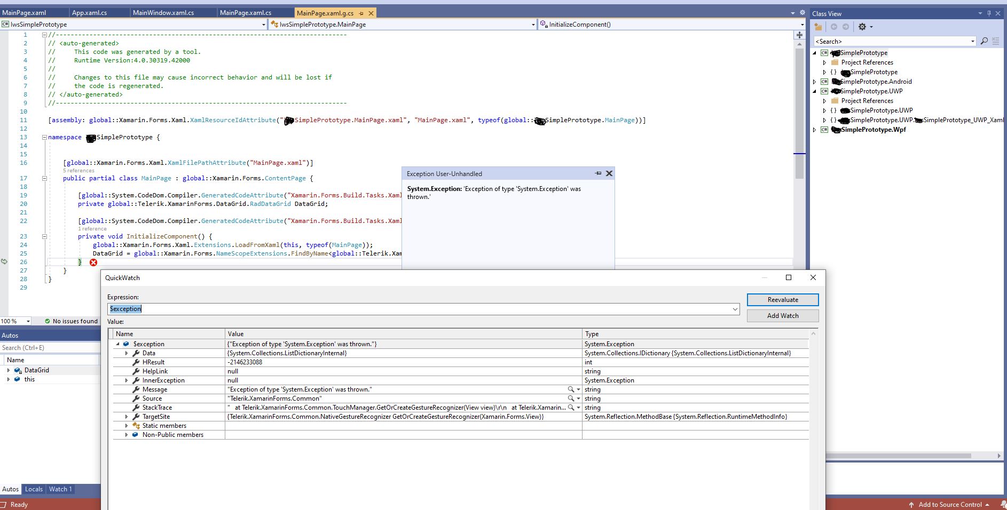Expand the SimplePrototype.Android project node
The height and width of the screenshot is (510, 1007).
(x=815, y=82)
